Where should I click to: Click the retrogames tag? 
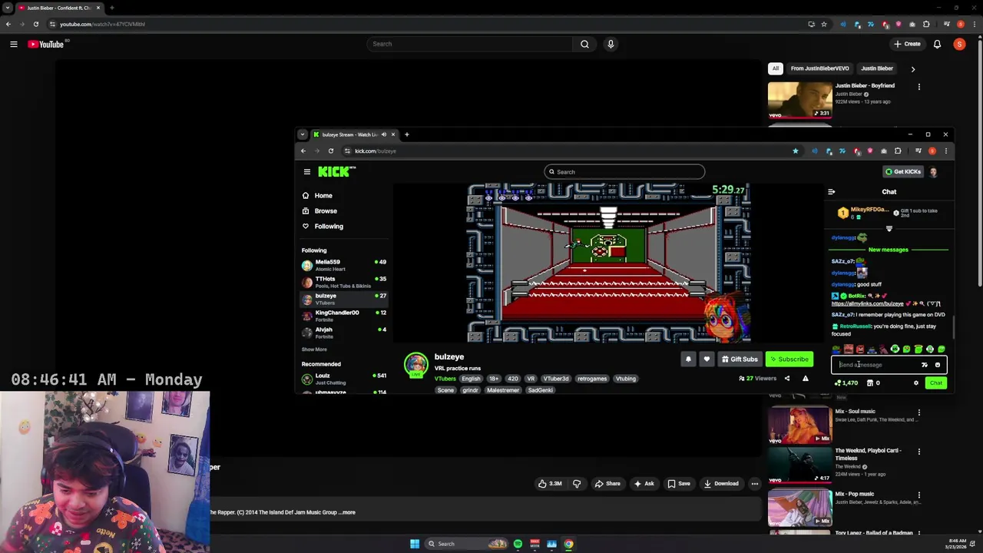(x=591, y=379)
